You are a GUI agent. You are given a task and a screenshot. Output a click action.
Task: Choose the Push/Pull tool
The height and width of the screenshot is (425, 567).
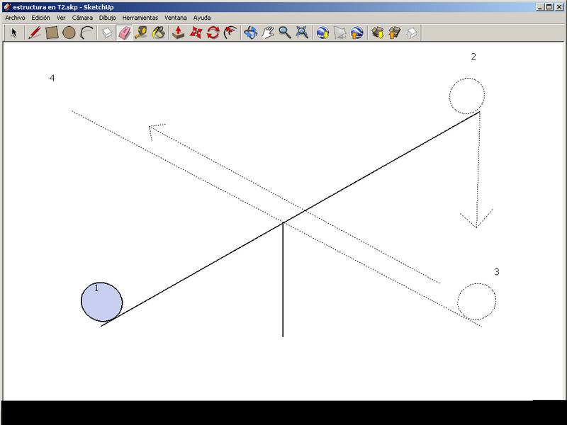pos(179,33)
